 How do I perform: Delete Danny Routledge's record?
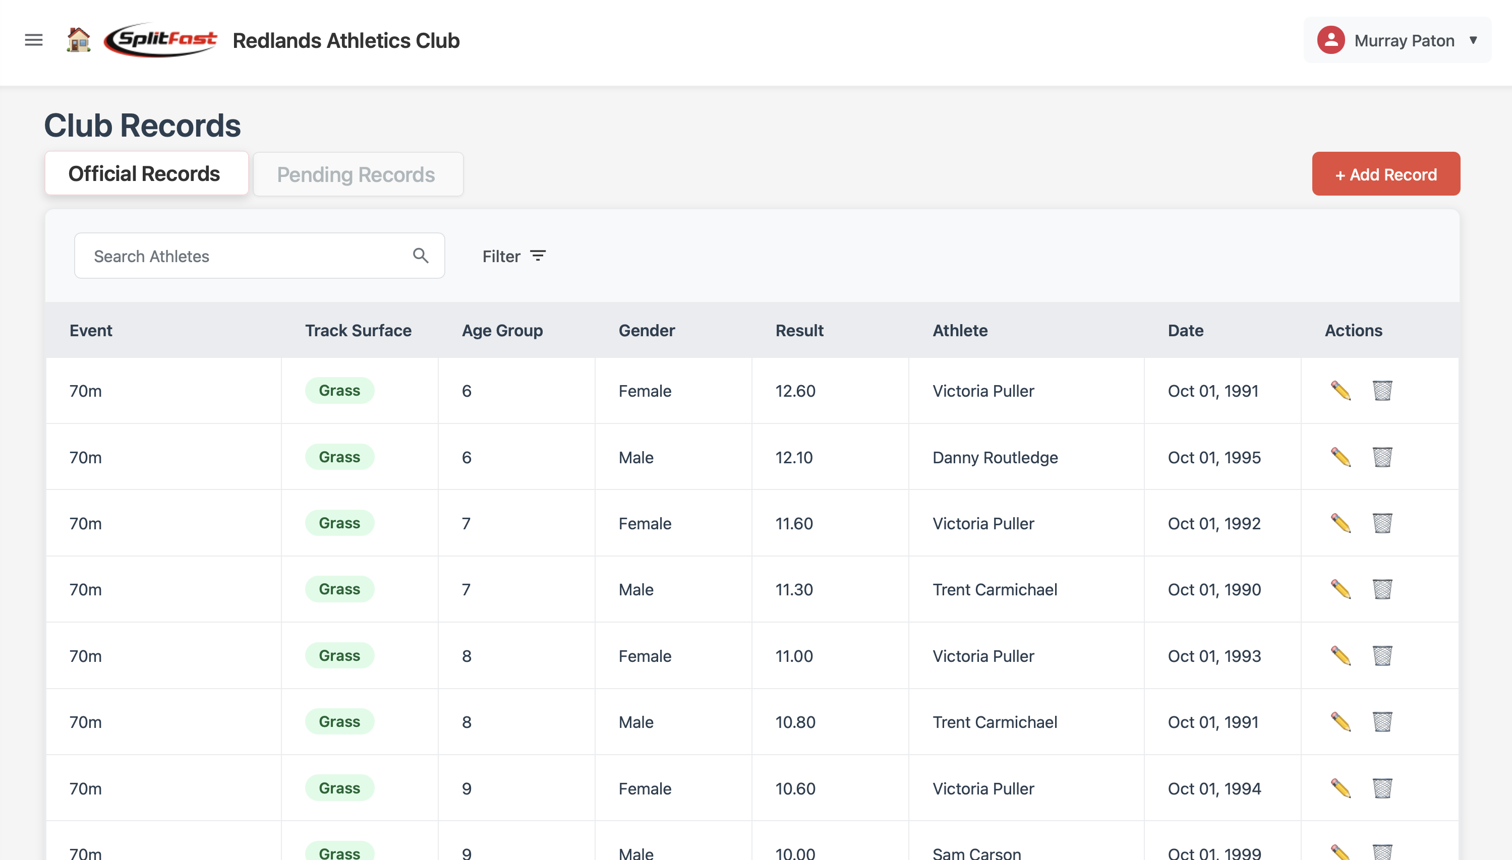[1382, 457]
